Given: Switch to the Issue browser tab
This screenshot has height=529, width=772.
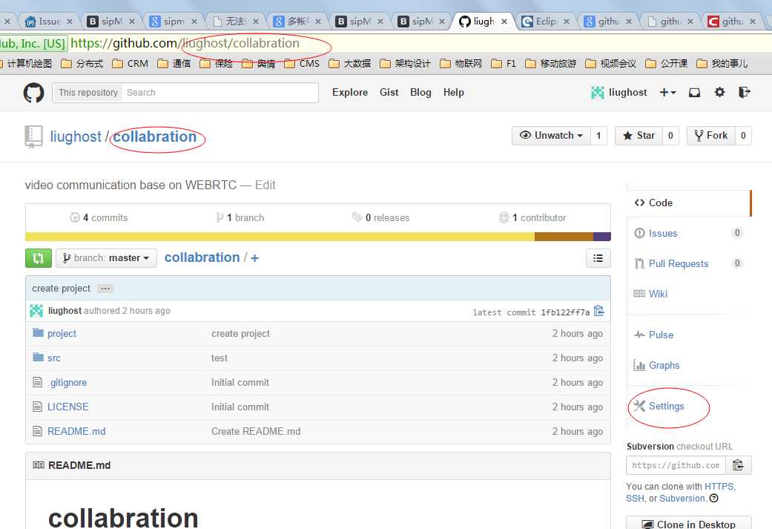Looking at the screenshot, I should [49, 22].
